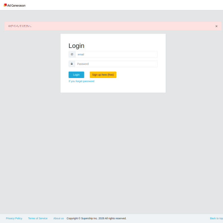
Task: Click the large Login heading
Action: tap(77, 46)
